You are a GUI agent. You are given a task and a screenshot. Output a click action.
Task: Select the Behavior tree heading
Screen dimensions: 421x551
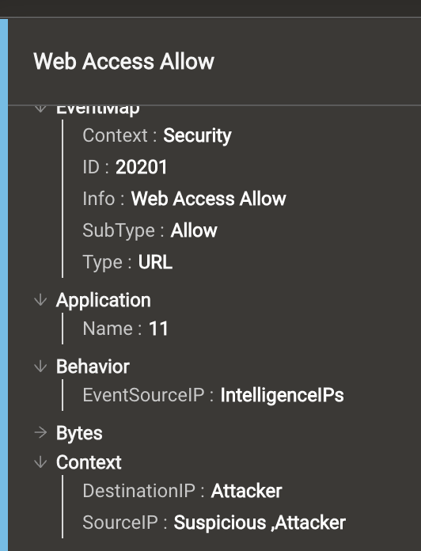pyautogui.click(x=93, y=367)
